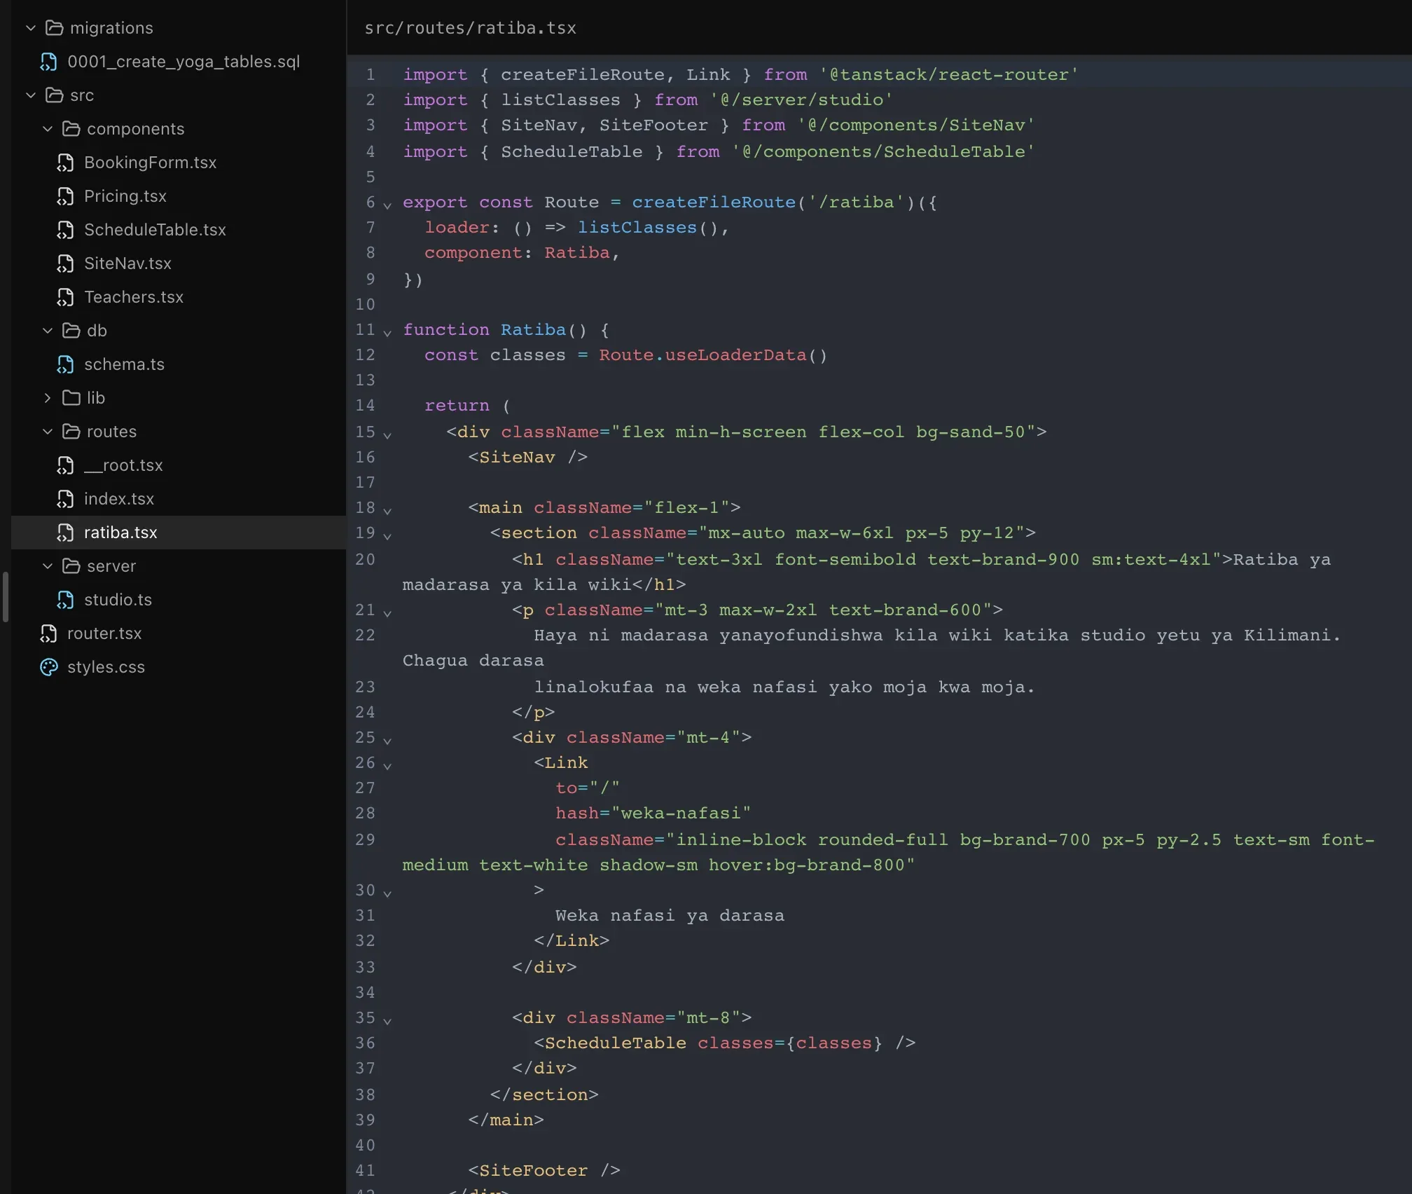Expand the lib folder chevron
Viewport: 1412px width, 1194px height.
coord(48,398)
